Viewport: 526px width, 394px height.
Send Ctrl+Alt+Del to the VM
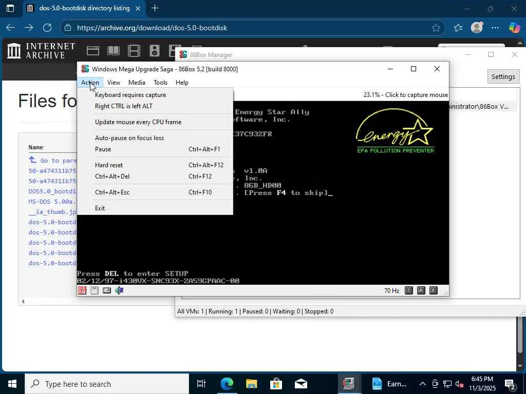click(x=155, y=176)
